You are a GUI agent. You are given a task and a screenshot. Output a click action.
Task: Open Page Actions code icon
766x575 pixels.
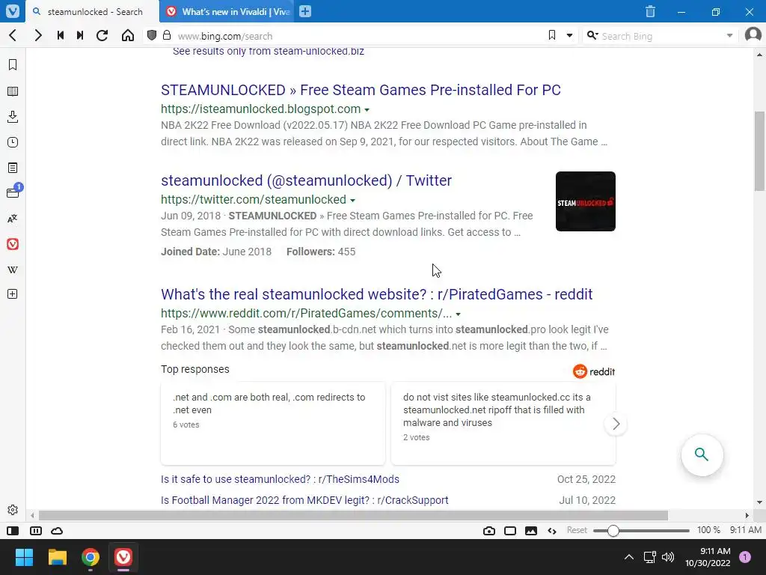coord(552,531)
